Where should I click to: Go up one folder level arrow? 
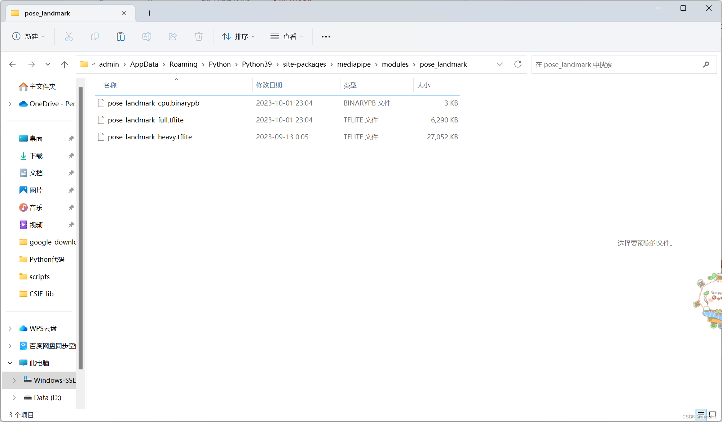pos(65,64)
